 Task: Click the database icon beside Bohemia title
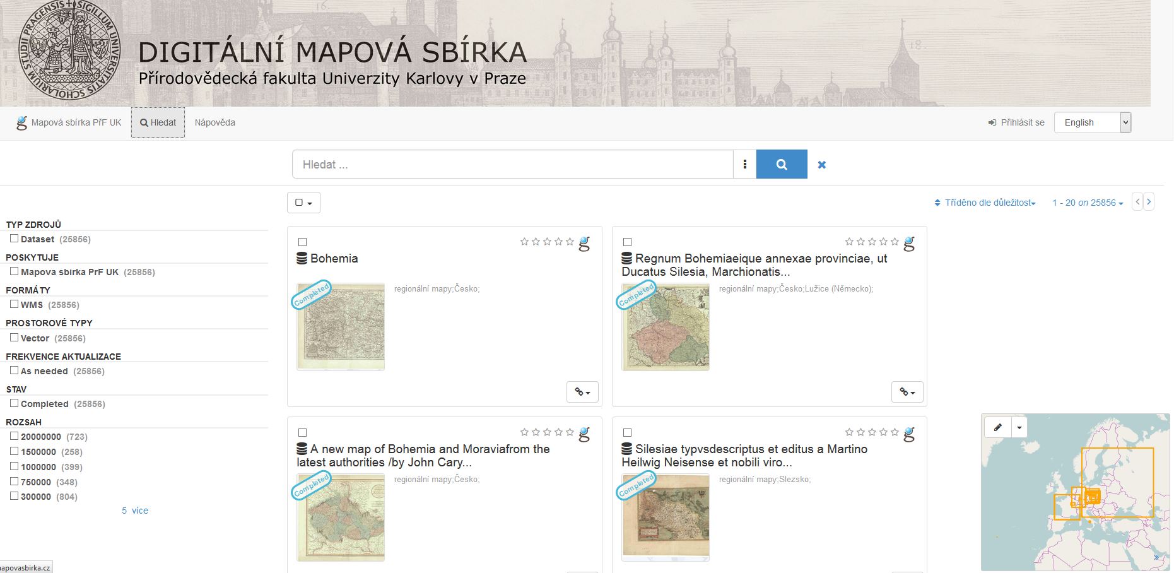tap(302, 258)
